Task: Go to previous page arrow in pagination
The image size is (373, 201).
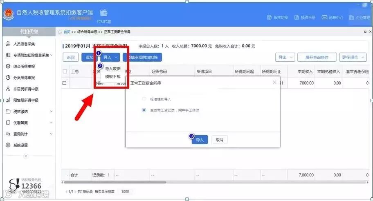Action: point(66,192)
